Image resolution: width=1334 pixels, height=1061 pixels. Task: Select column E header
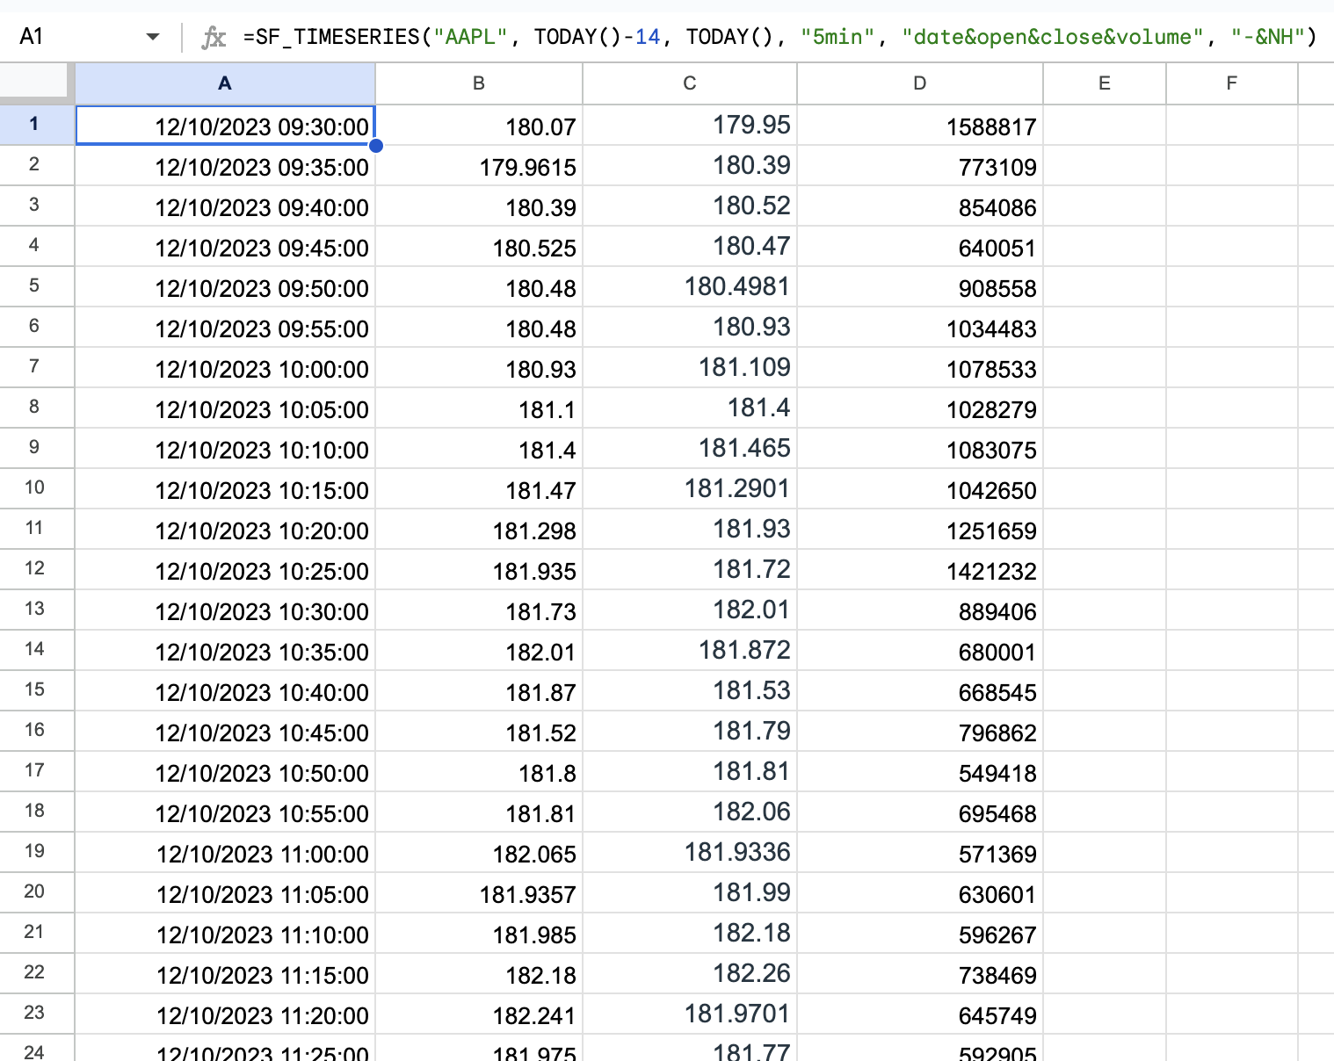point(1105,83)
